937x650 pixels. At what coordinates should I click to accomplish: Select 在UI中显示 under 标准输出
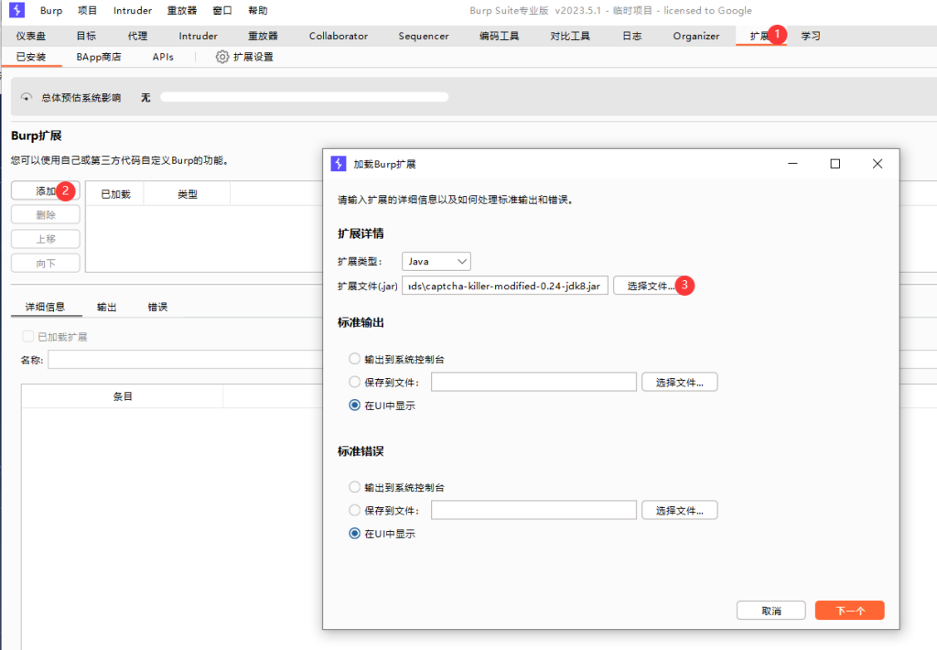[354, 406]
